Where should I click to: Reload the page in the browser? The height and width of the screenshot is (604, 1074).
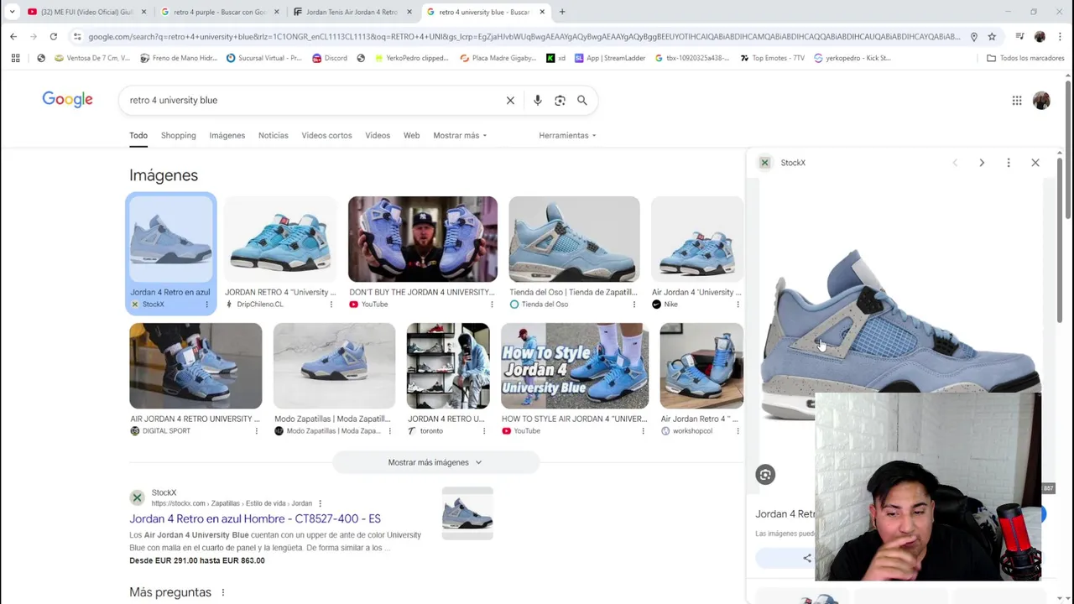pyautogui.click(x=53, y=37)
